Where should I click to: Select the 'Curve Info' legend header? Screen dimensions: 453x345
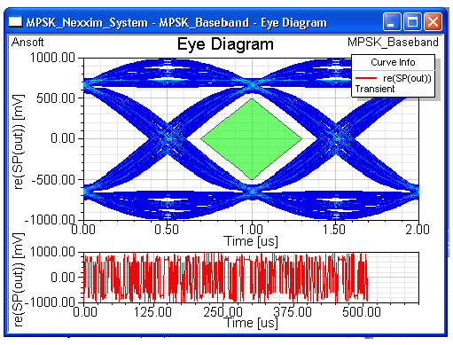pos(393,62)
